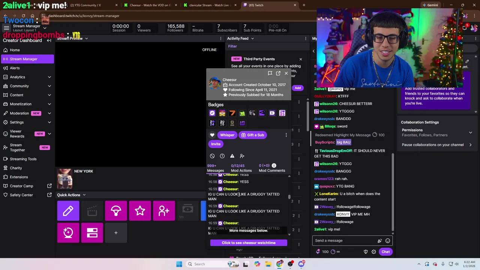This screenshot has height=270, width=480.
Task: Open Extensions in the sidebar
Action: [27, 177]
